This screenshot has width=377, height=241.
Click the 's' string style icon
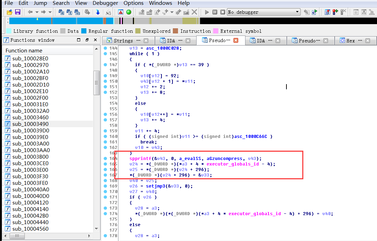point(165,12)
